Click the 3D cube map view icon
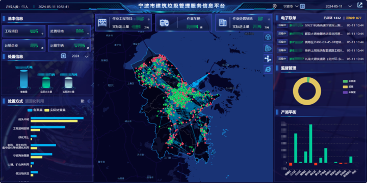The height and width of the screenshot is (183, 367). 268,37
